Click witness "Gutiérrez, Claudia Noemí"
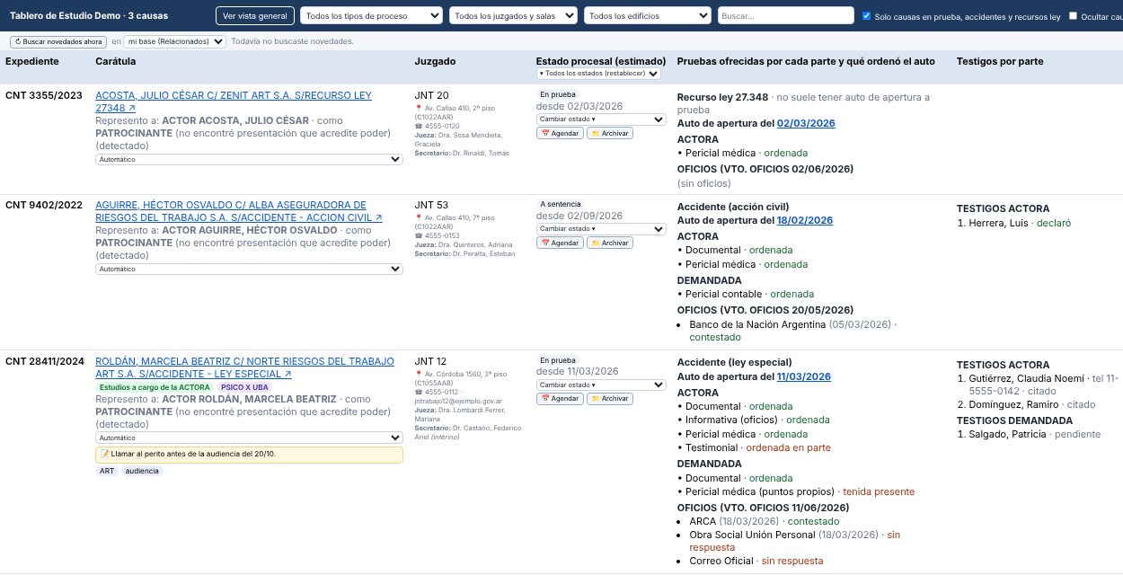Viewport: 1123px width, 575px height. pos(1026,379)
